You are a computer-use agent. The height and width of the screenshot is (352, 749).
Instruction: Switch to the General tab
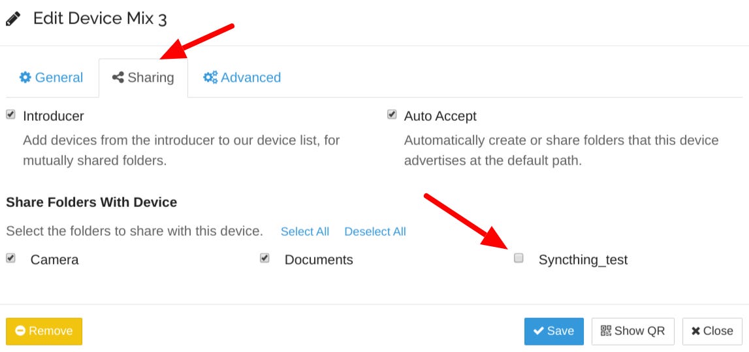point(51,78)
